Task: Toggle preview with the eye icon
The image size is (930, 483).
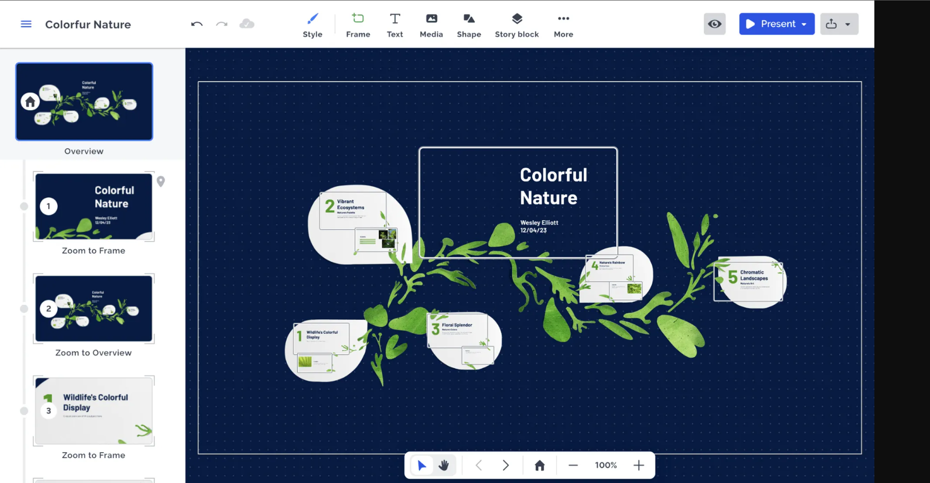Action: point(714,24)
